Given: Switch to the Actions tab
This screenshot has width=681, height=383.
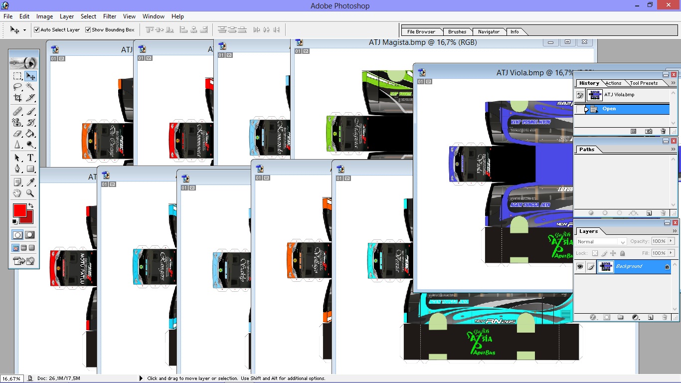Looking at the screenshot, I should [613, 83].
